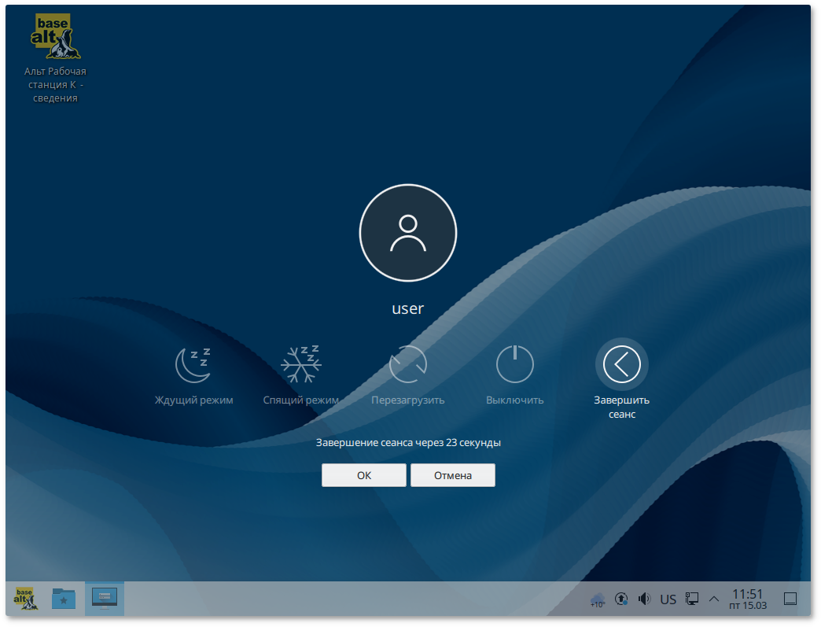The width and height of the screenshot is (821, 627).
Task: Confirm logout with the OK button
Action: (363, 475)
